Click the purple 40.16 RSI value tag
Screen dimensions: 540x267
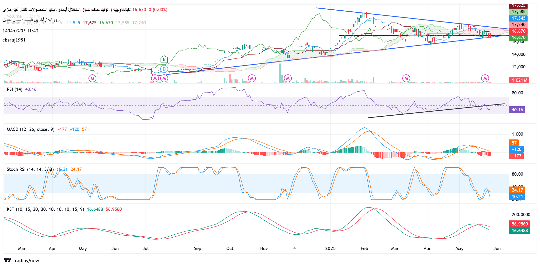[x=517, y=110]
